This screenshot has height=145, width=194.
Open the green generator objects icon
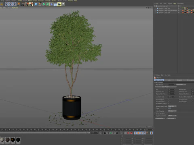(x=44, y=4)
